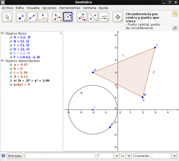Click the undo arrow icon
This screenshot has height=161, width=179.
point(175,14)
